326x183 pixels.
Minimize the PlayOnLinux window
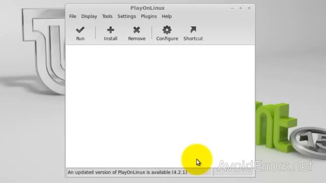click(x=232, y=8)
